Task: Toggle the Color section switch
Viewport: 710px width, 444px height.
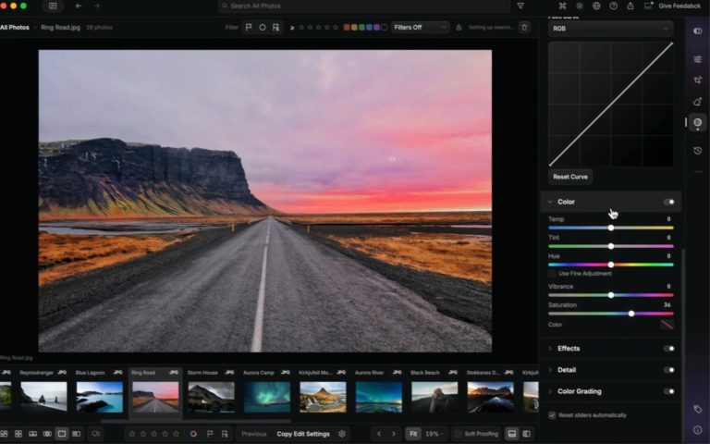Action: click(668, 202)
